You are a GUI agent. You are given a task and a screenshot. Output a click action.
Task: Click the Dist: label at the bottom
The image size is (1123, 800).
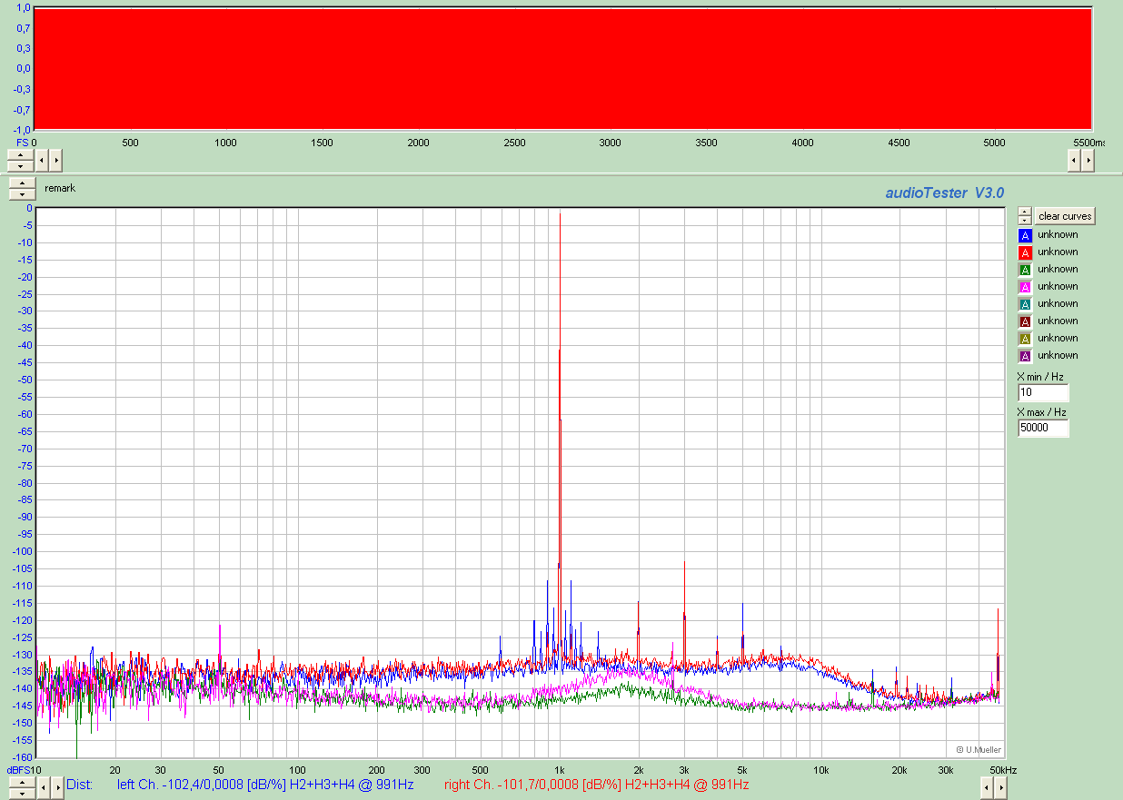(79, 785)
